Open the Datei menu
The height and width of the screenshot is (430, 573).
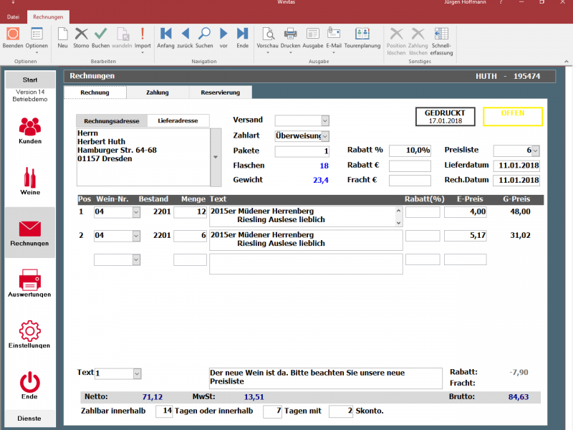pos(13,16)
